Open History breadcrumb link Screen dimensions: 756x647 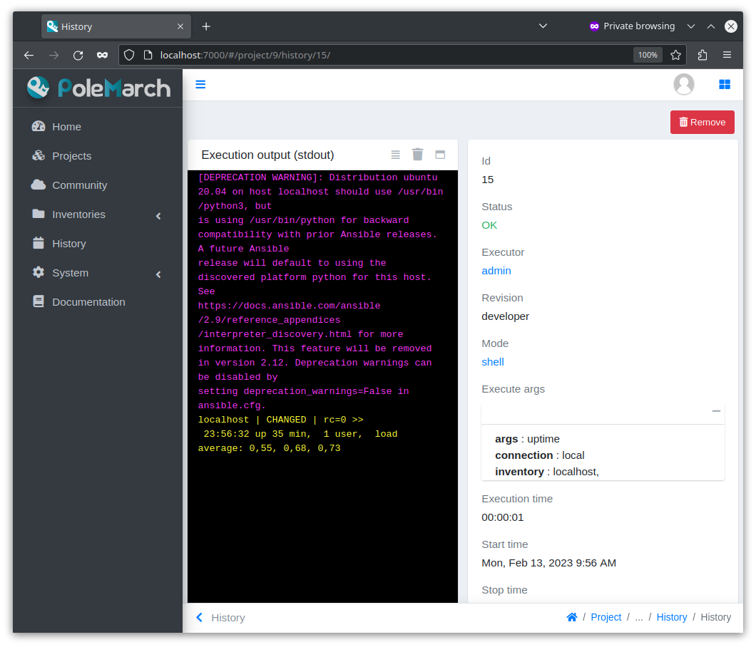671,617
